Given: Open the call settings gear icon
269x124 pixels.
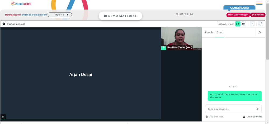Looking at the screenshot, I should [4, 24].
